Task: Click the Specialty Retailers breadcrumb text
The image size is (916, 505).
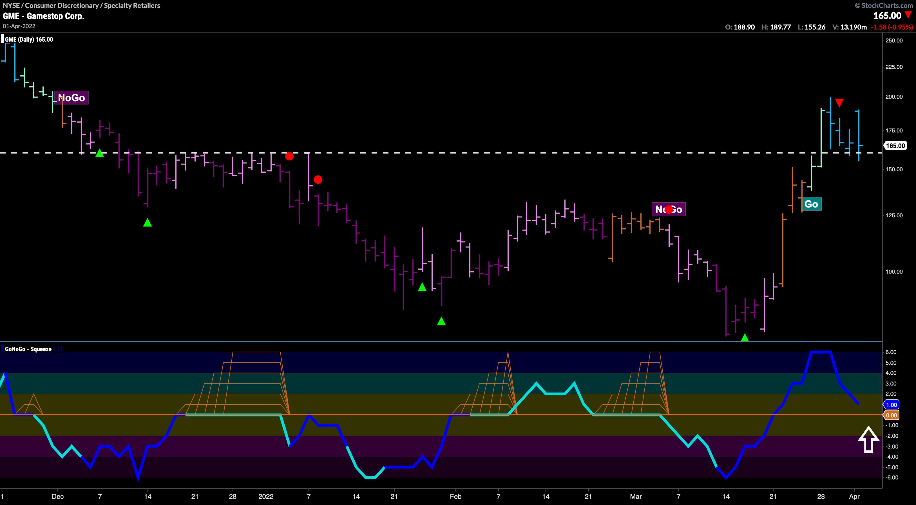Action: click(132, 5)
